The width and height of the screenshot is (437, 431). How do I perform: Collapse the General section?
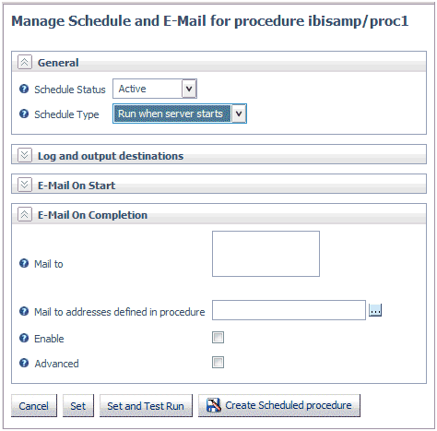click(x=25, y=62)
